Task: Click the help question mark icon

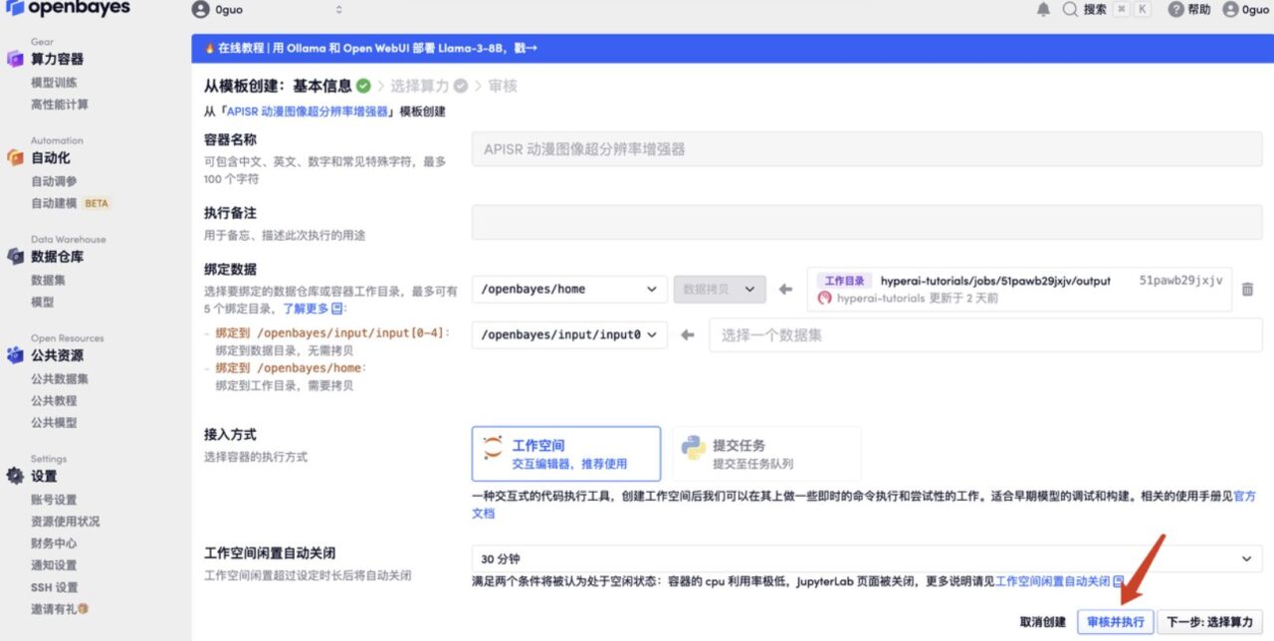Action: click(1175, 9)
